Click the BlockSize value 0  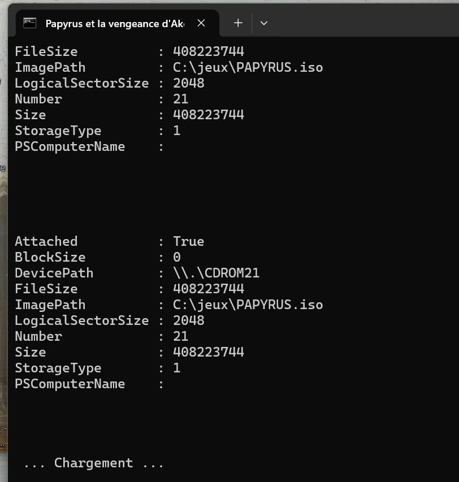coord(177,257)
